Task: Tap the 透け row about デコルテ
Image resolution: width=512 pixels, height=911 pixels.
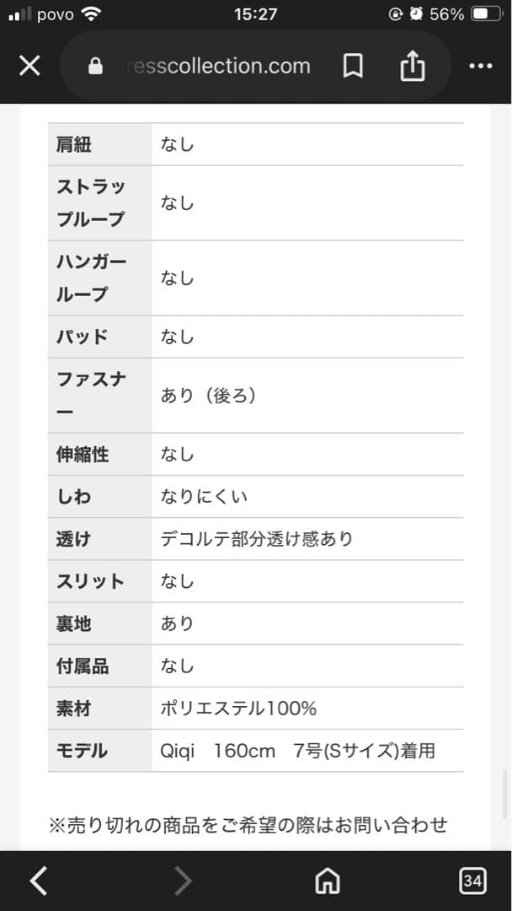Action: [x=253, y=538]
